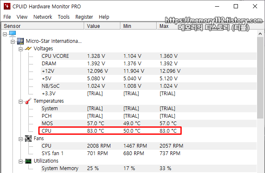Screen dimensions: 265x173
Task: Open the Help menu
Action: coord(104,17)
